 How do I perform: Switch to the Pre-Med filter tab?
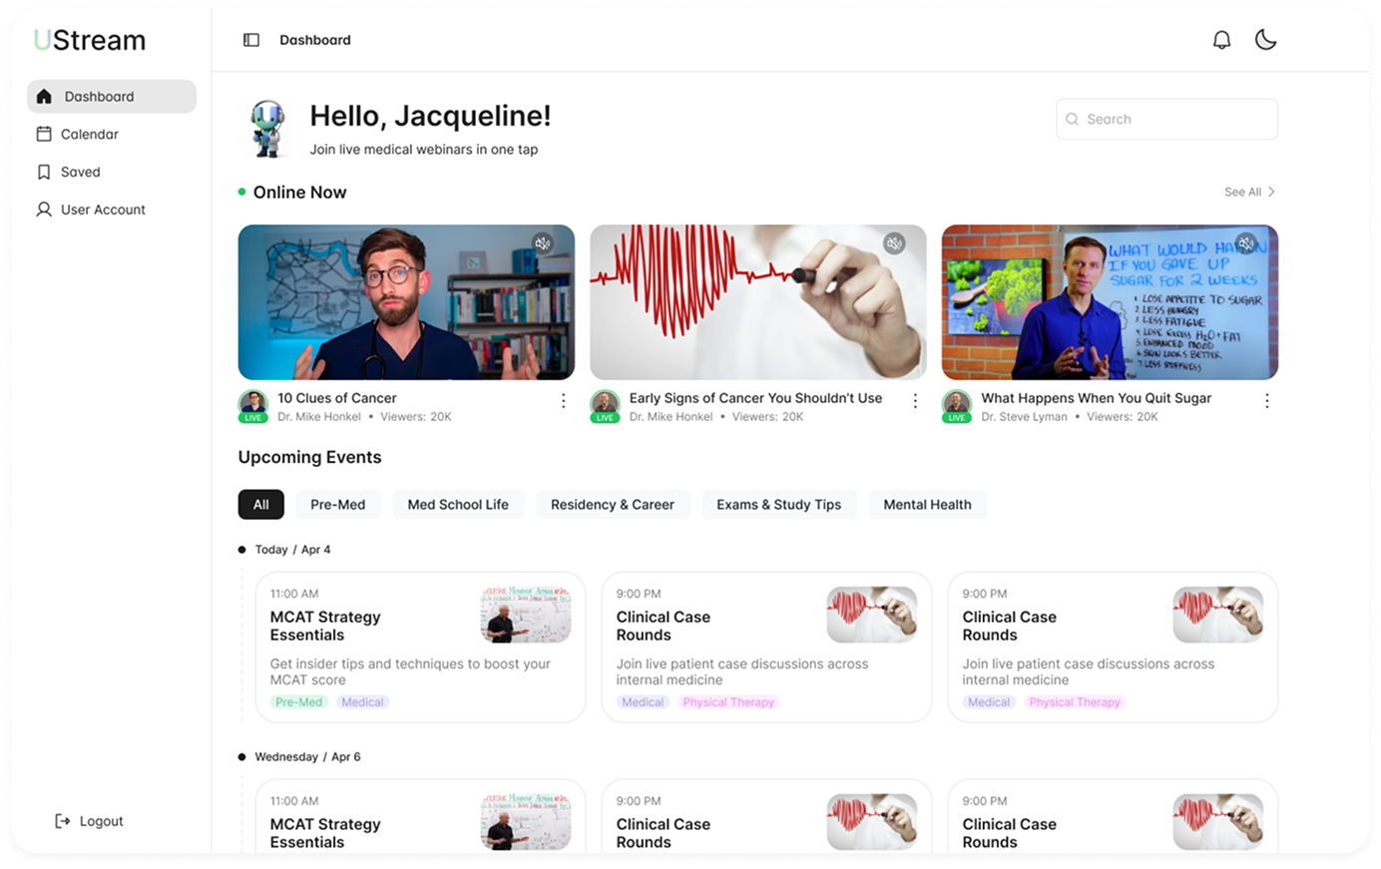pyautogui.click(x=338, y=504)
